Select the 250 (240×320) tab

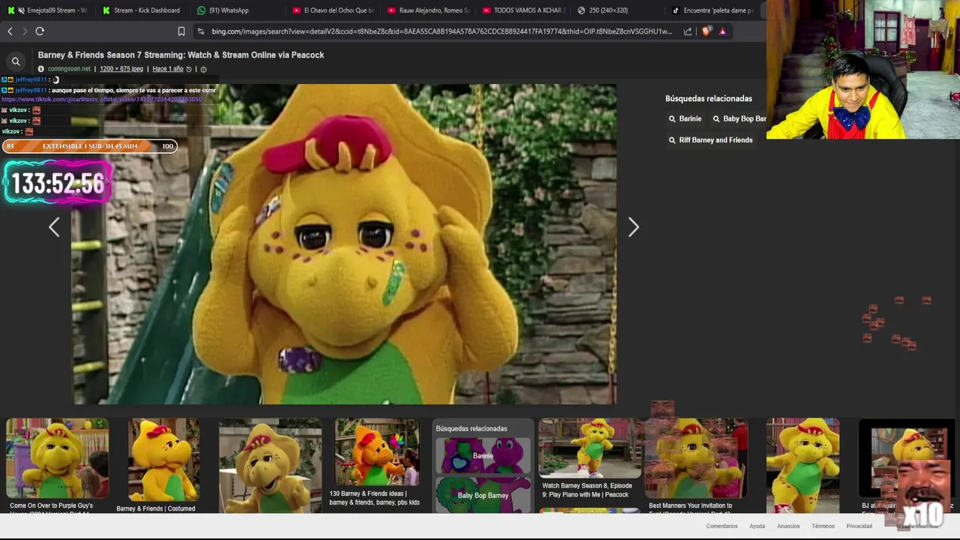(x=608, y=10)
